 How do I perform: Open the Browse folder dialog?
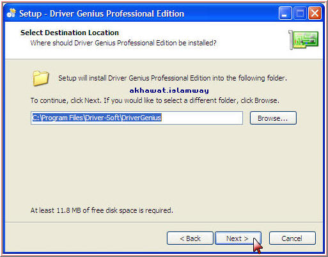273,118
